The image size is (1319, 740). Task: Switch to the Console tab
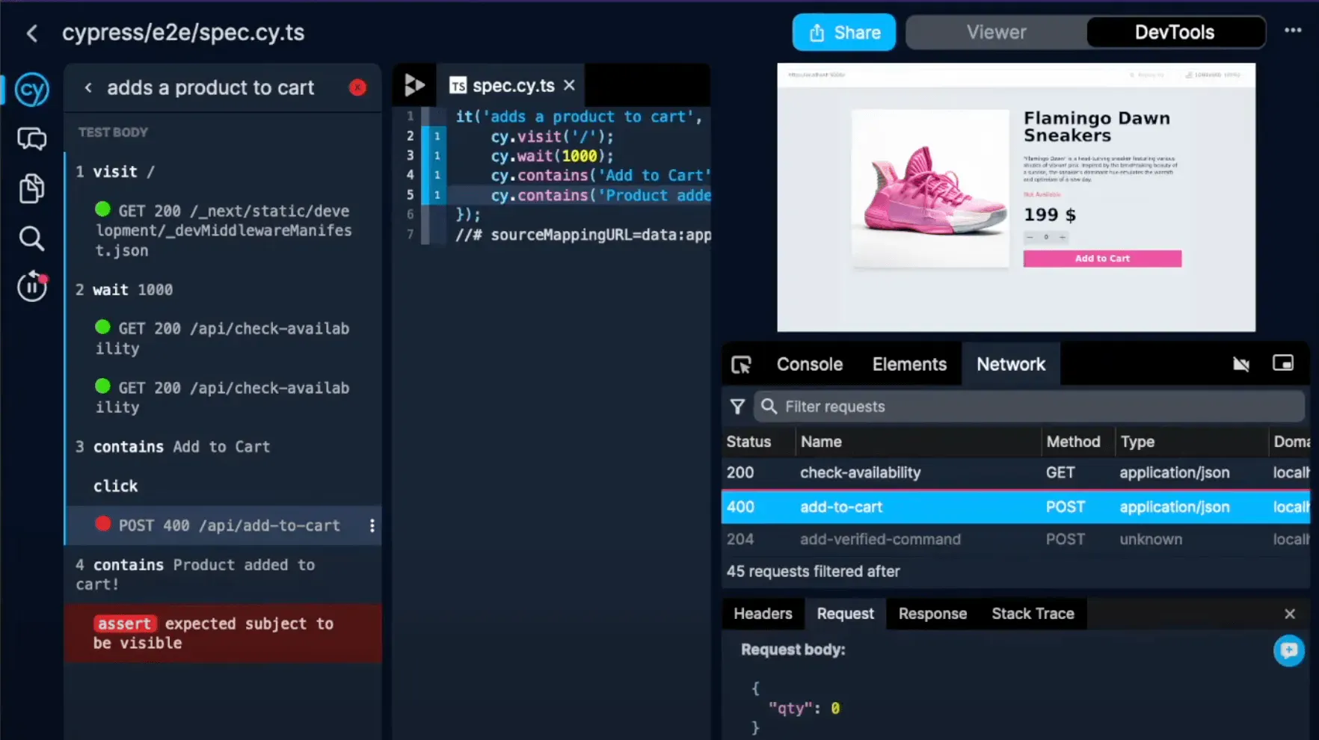(809, 365)
